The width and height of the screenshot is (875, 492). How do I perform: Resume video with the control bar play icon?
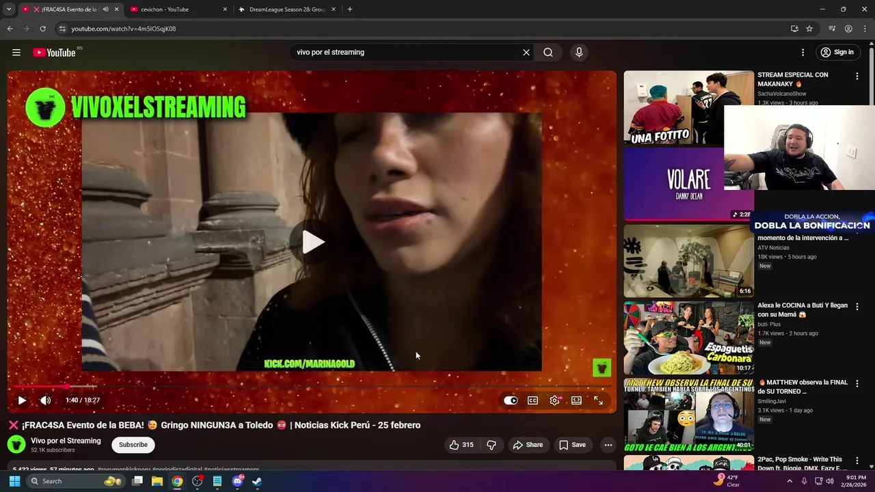(22, 400)
